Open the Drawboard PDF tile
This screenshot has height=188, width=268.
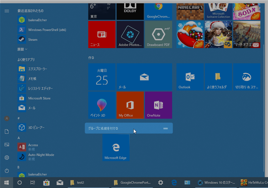point(158,34)
